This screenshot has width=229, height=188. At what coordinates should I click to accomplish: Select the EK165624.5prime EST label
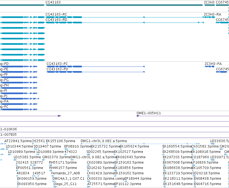click(134, 146)
